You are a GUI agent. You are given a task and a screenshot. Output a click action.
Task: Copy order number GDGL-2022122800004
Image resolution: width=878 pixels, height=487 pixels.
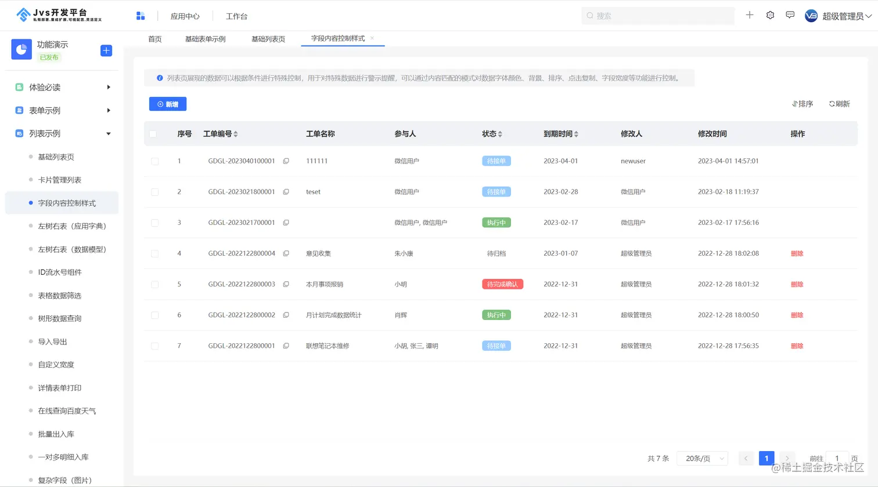click(x=286, y=253)
